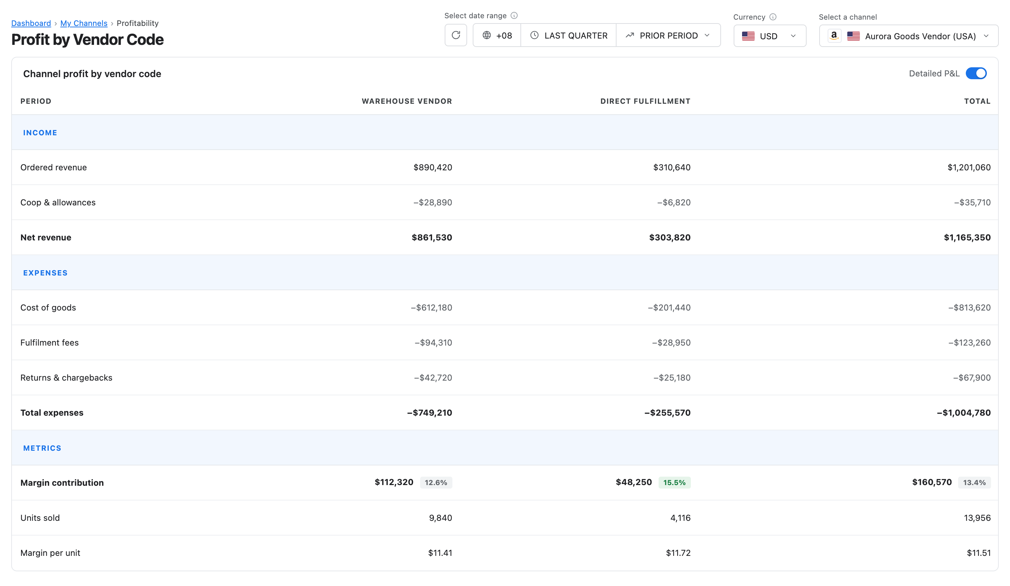Click the $890,420 ordered revenue value
The width and height of the screenshot is (1010, 586).
tap(432, 168)
